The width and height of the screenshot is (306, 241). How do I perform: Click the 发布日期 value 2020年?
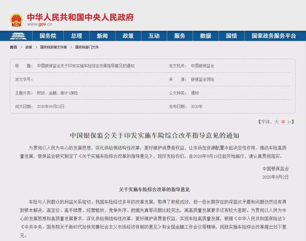pos(197,107)
